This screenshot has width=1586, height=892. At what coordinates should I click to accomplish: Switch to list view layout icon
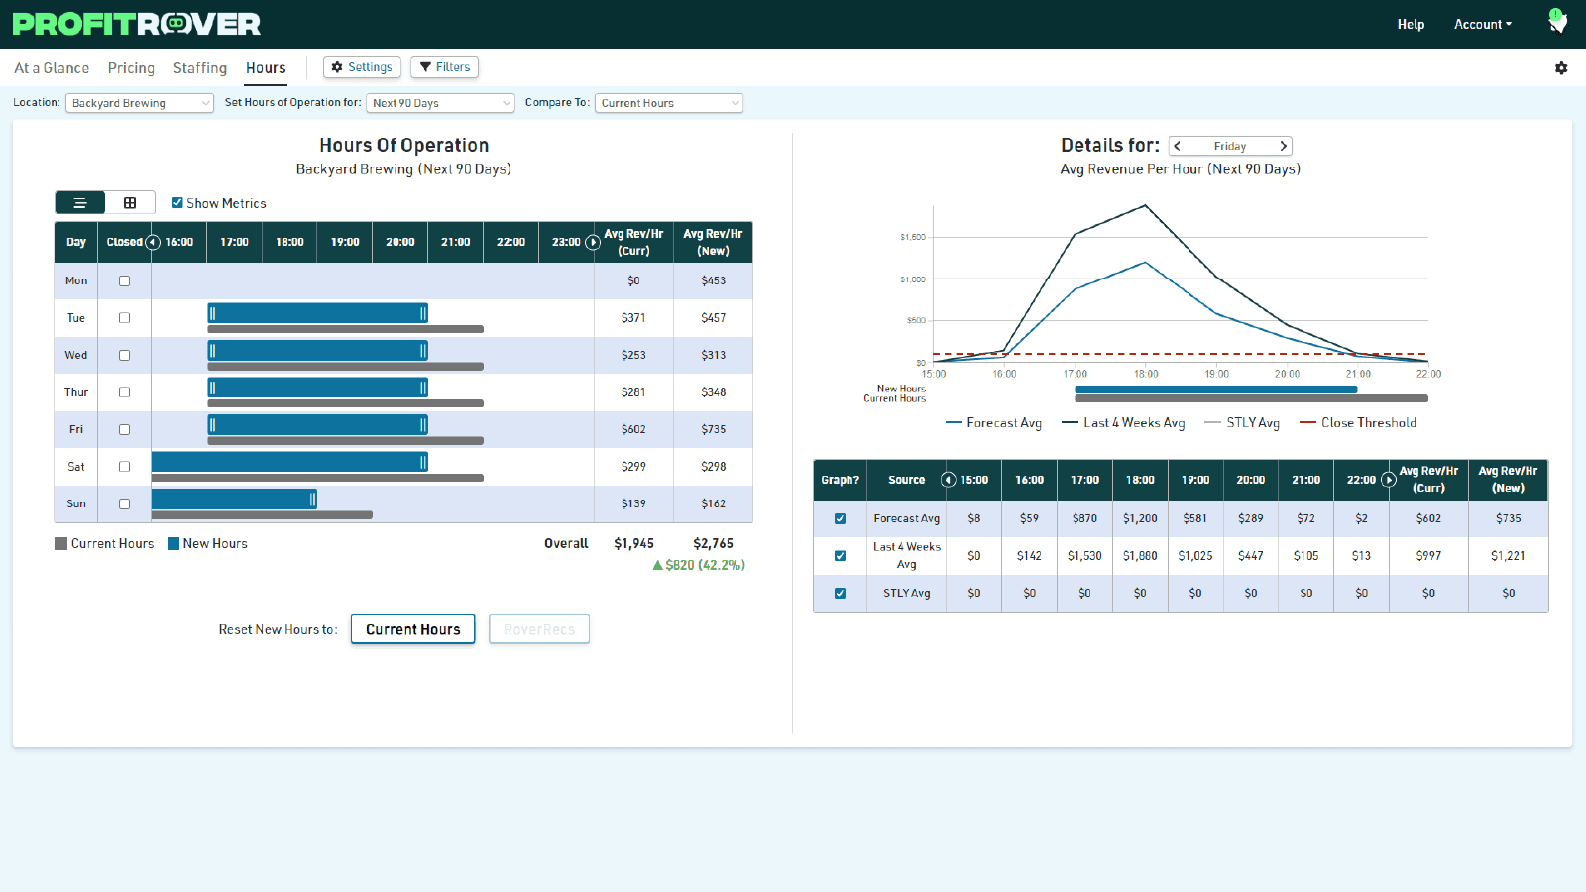click(x=80, y=203)
